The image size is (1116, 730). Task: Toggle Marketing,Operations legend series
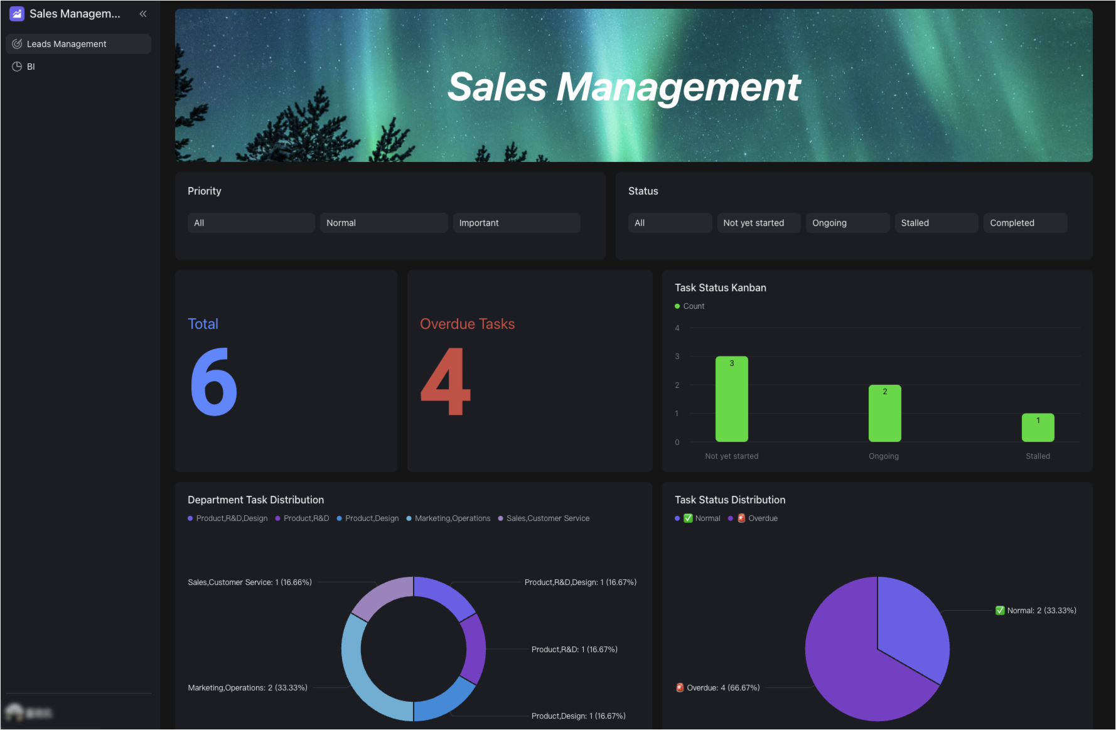click(x=448, y=518)
